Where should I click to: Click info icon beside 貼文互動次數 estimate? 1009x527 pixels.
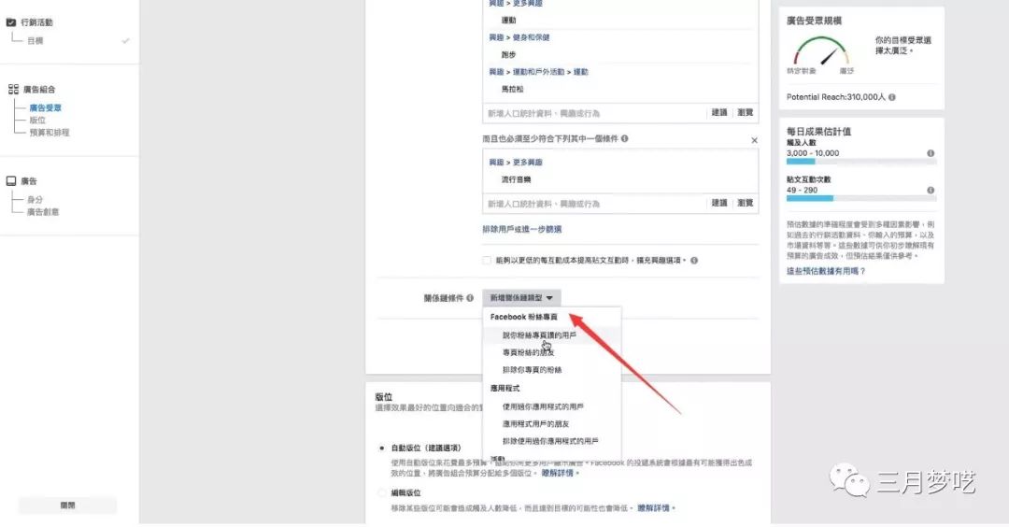click(x=931, y=191)
